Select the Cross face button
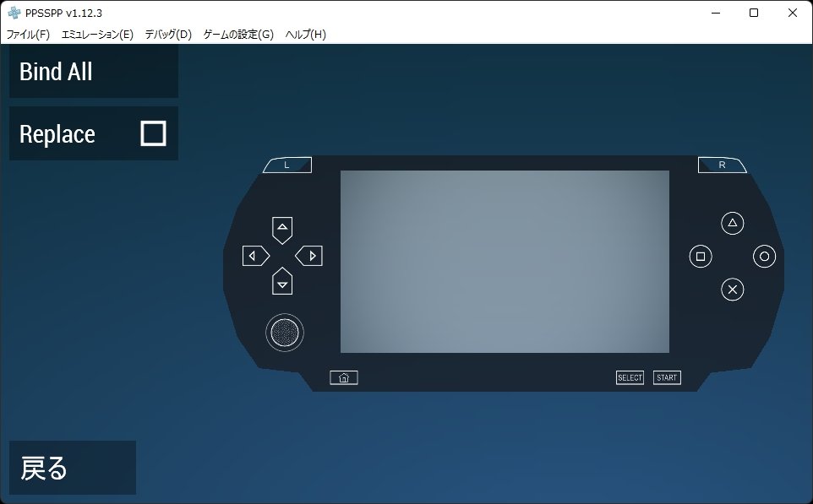Screen dimensions: 813x504 coord(732,289)
